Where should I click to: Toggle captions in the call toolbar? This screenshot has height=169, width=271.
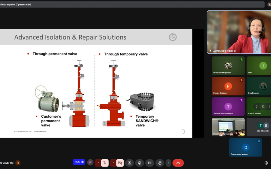[149, 163]
